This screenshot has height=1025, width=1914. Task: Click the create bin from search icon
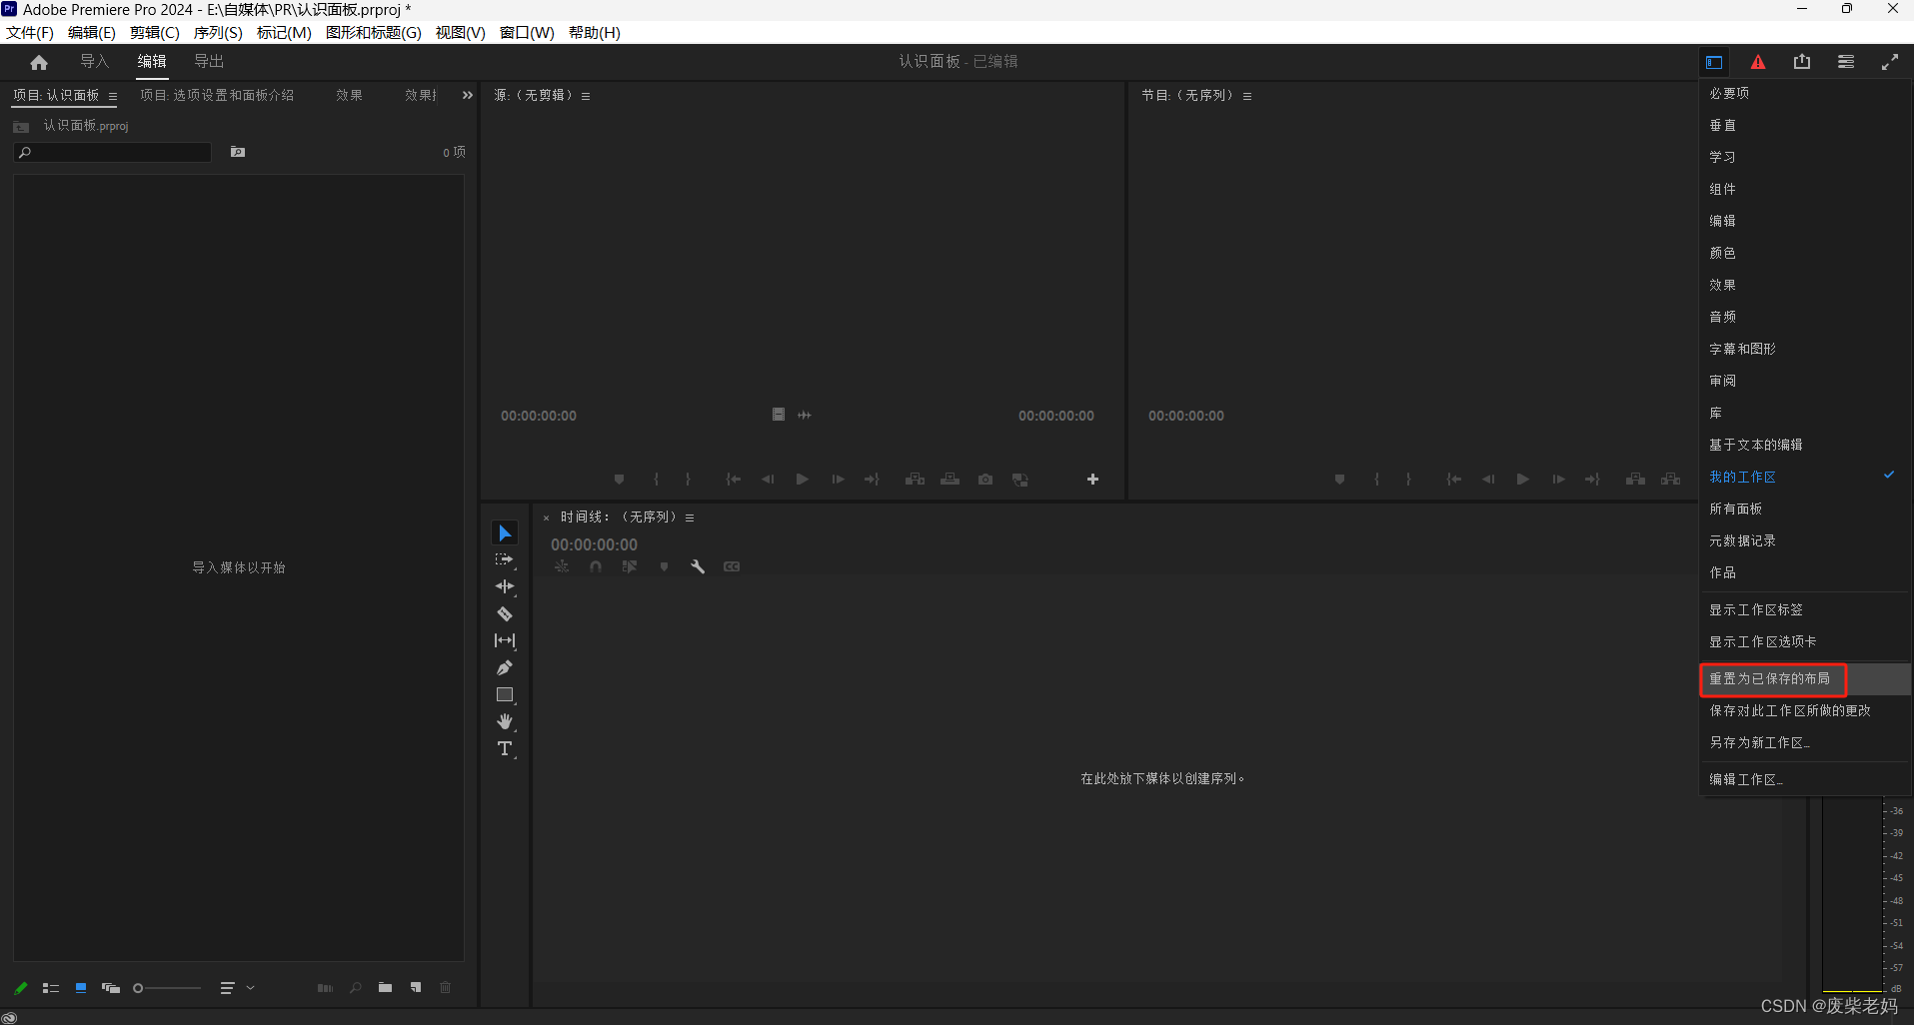click(238, 152)
